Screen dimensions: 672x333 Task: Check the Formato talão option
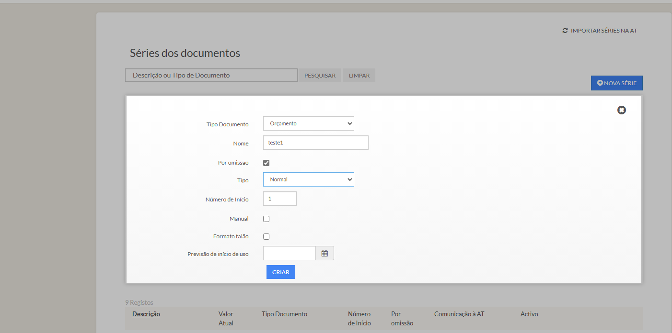pyautogui.click(x=266, y=236)
